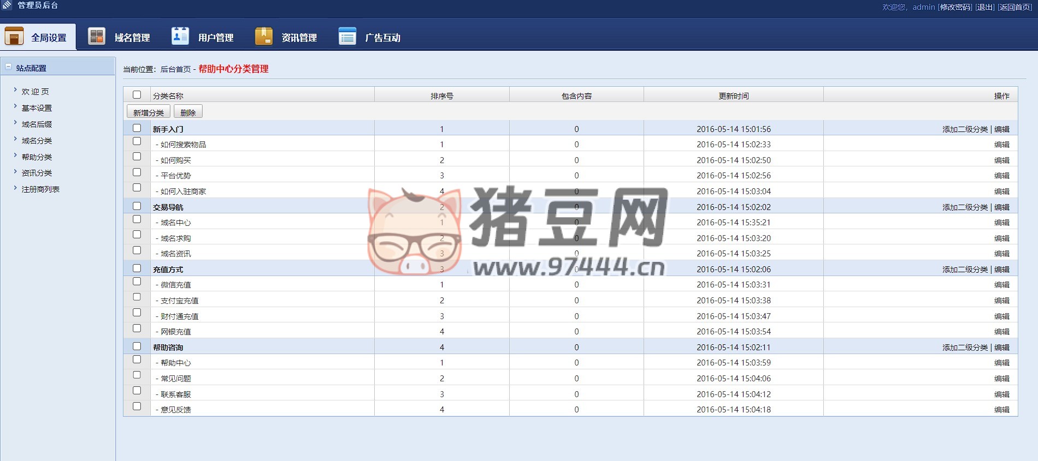
Task: Open 注册商列表 from the sidebar
Action: pos(40,189)
